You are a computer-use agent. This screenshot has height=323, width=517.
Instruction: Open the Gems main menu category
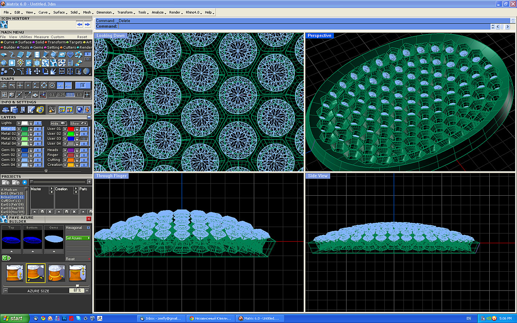click(38, 47)
